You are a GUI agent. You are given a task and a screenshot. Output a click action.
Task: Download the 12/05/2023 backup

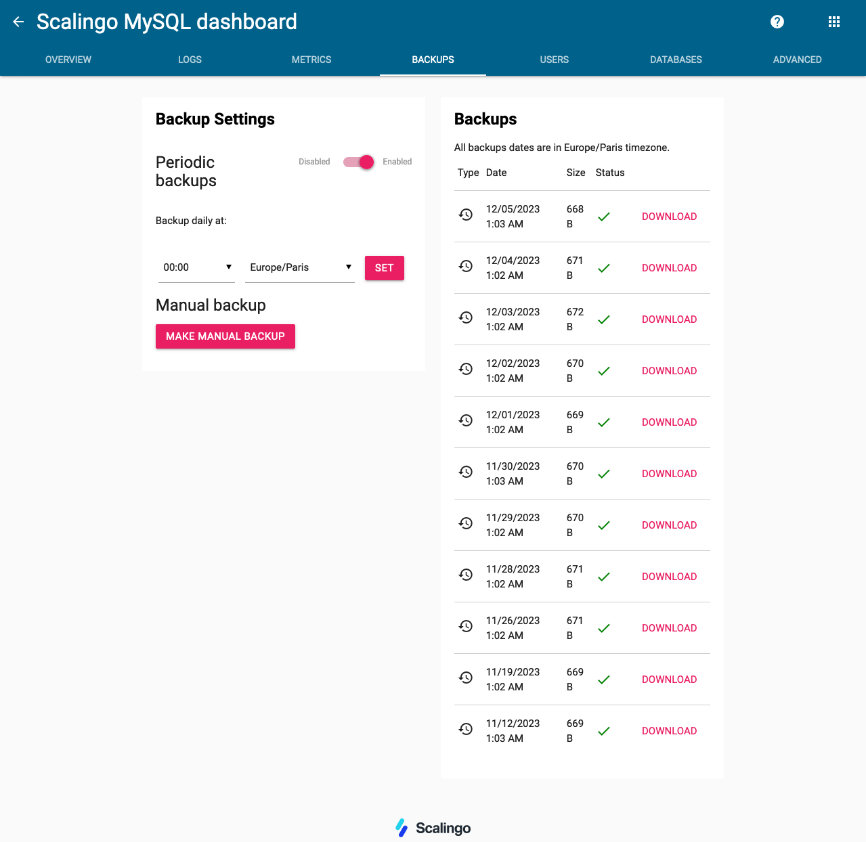coord(669,217)
